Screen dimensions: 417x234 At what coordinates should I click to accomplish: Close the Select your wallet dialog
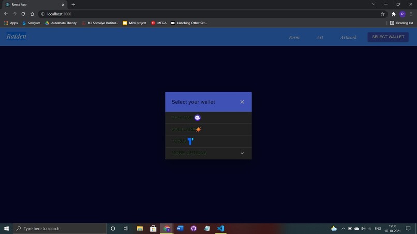(x=242, y=102)
